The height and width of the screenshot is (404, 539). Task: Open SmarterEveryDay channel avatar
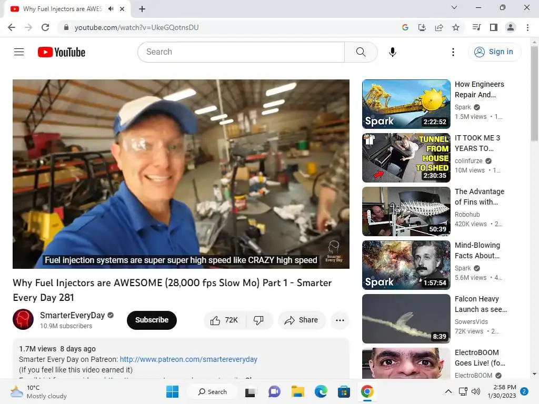pyautogui.click(x=23, y=319)
